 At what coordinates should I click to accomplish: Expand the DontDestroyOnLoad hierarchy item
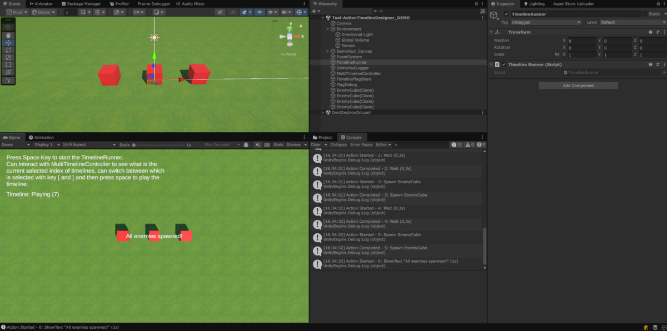point(322,112)
